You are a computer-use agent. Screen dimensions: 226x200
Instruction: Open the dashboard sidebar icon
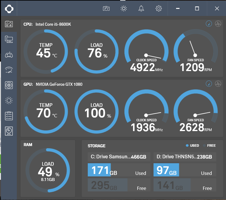click(x=9, y=24)
